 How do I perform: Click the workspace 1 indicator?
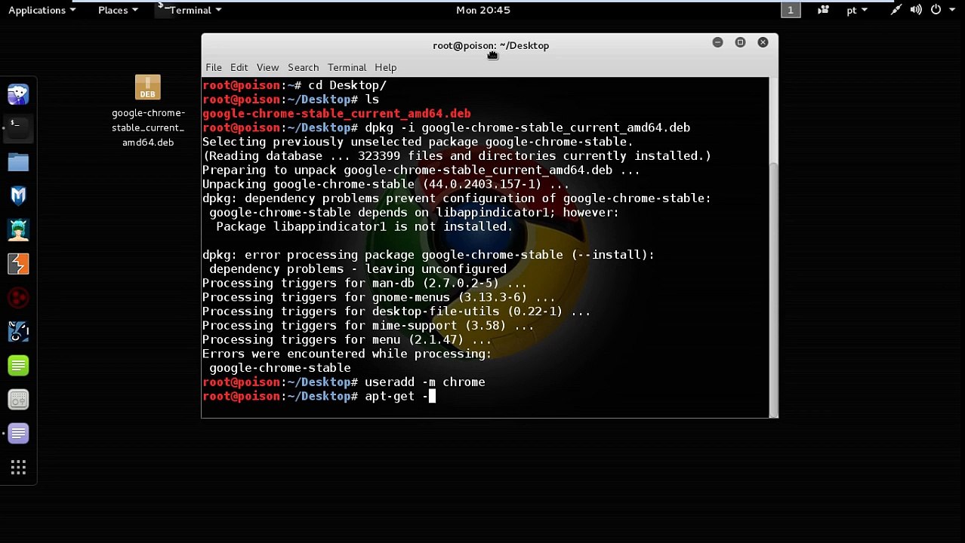tap(790, 10)
